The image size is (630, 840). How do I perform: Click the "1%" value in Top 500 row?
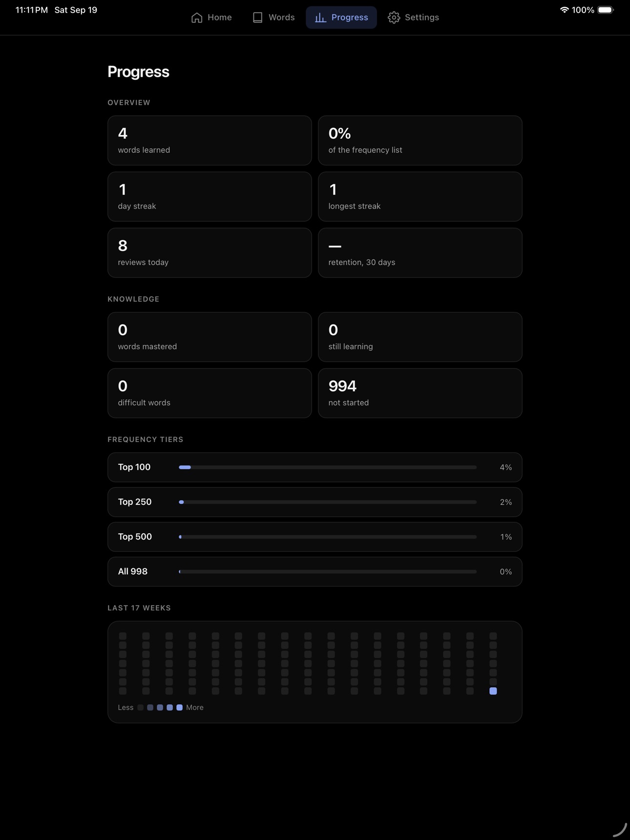point(506,537)
